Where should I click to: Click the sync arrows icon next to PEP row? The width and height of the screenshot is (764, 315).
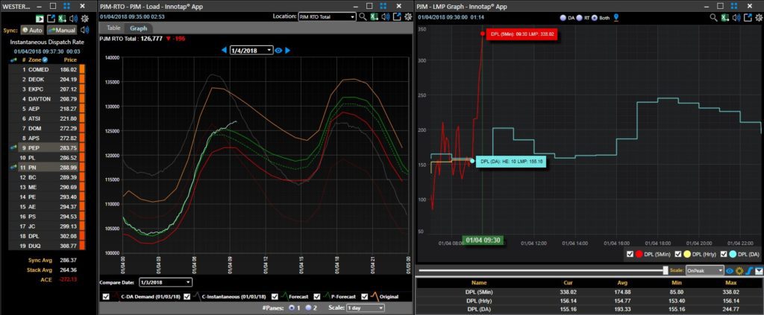(x=13, y=147)
